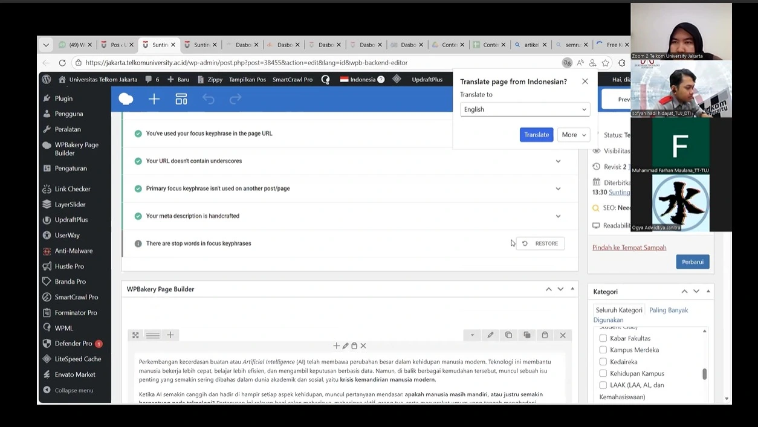Viewport: 758px width, 427px height.
Task: Click Tampilkan Pos in admin bar
Action: (247, 79)
